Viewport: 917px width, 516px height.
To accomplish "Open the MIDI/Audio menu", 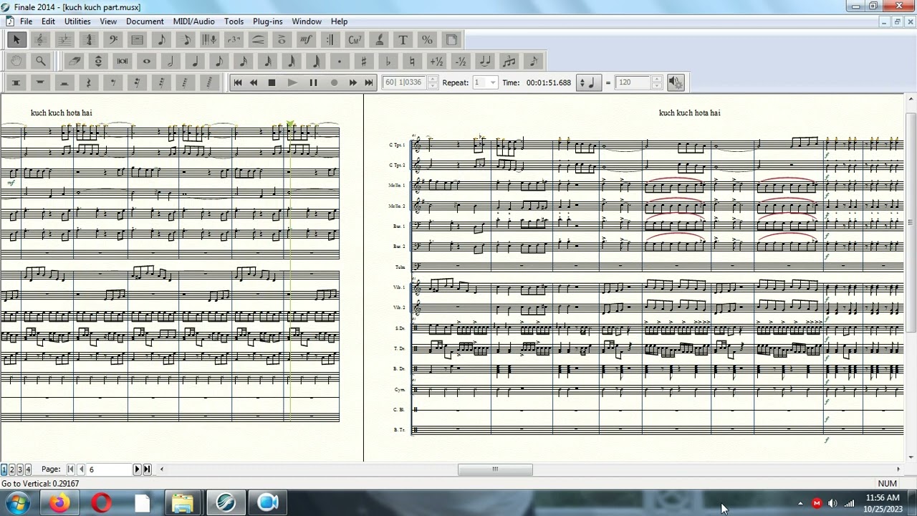I will [194, 21].
